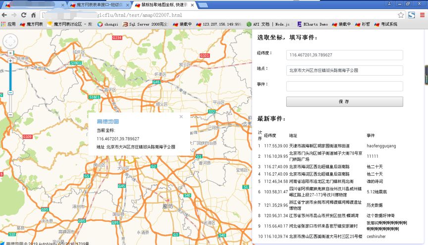The width and height of the screenshot is (428, 245).
Task: Open a new browser tab
Action: click(203, 5)
